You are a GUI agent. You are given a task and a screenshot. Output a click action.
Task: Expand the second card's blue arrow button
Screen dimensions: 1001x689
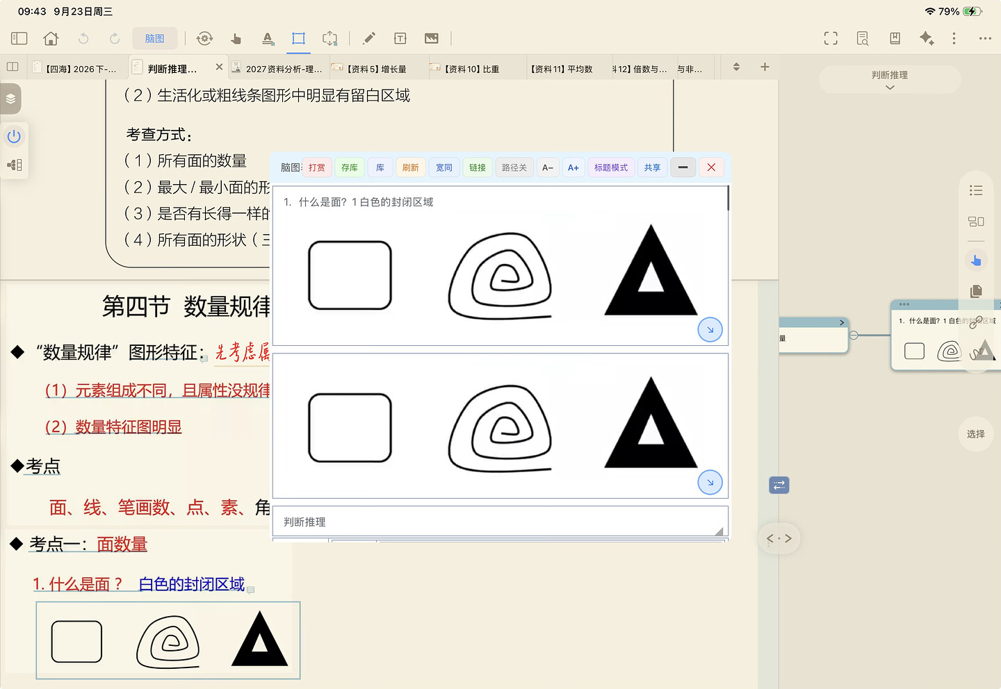click(x=710, y=482)
